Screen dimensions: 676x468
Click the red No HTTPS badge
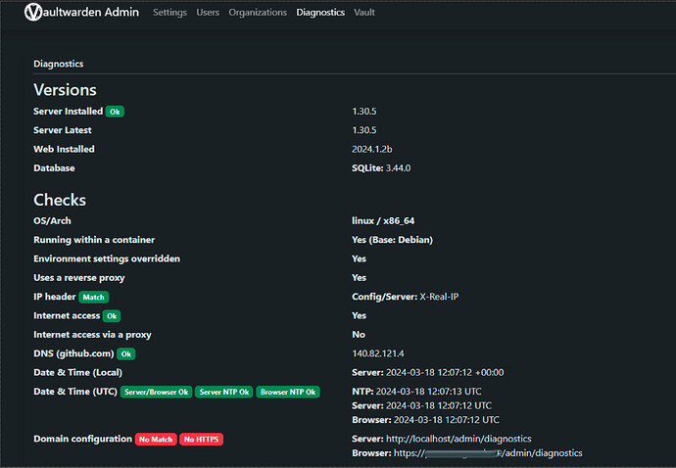[x=202, y=440]
